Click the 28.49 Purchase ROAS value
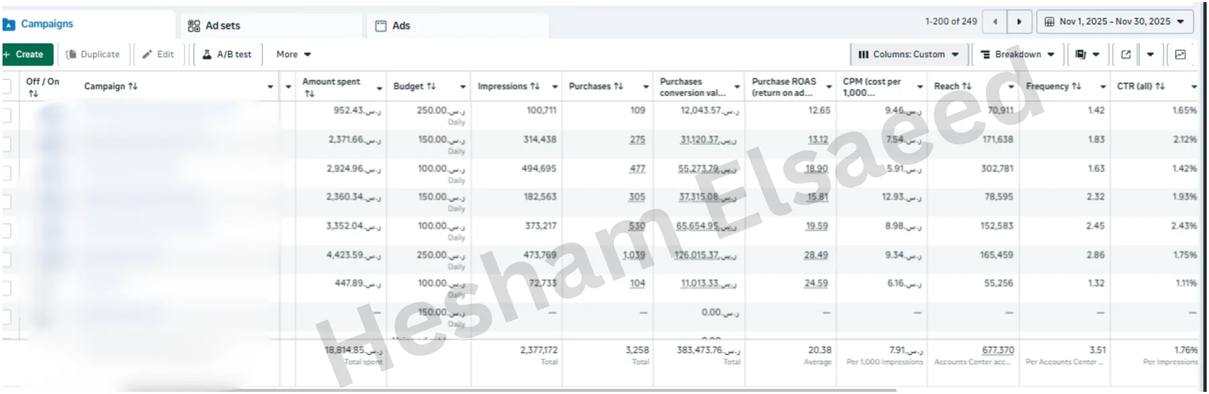This screenshot has width=1209, height=394. point(816,255)
